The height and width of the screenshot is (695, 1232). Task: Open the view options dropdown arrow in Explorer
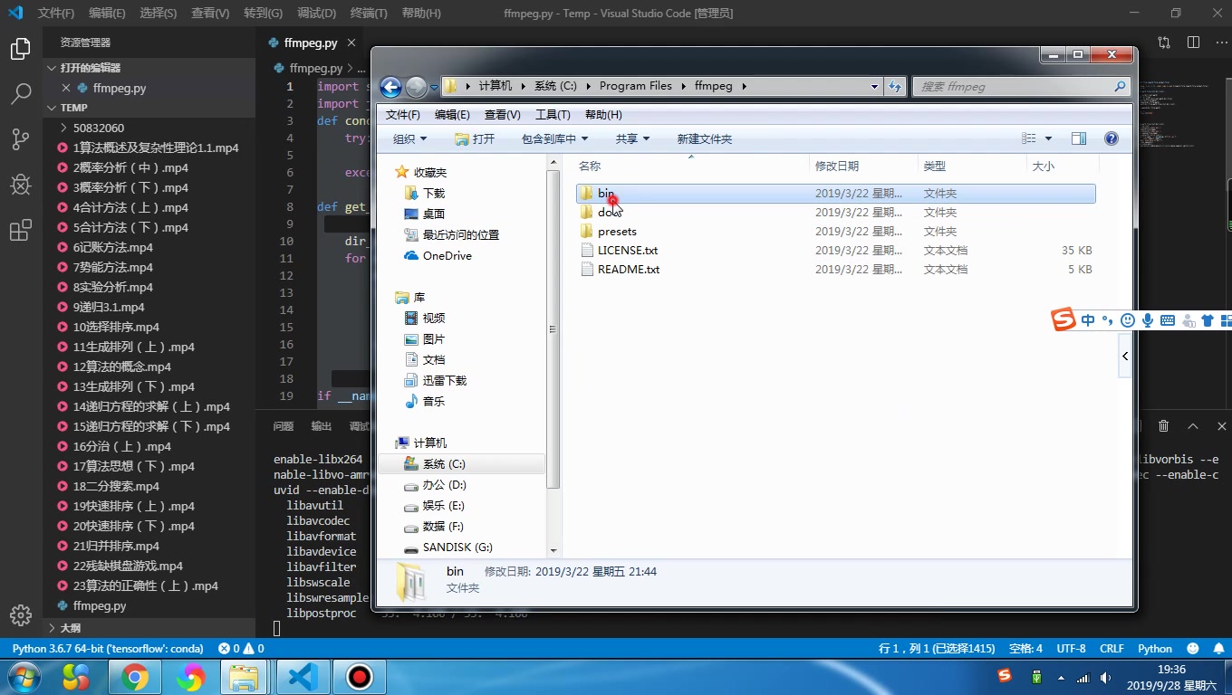click(1049, 138)
